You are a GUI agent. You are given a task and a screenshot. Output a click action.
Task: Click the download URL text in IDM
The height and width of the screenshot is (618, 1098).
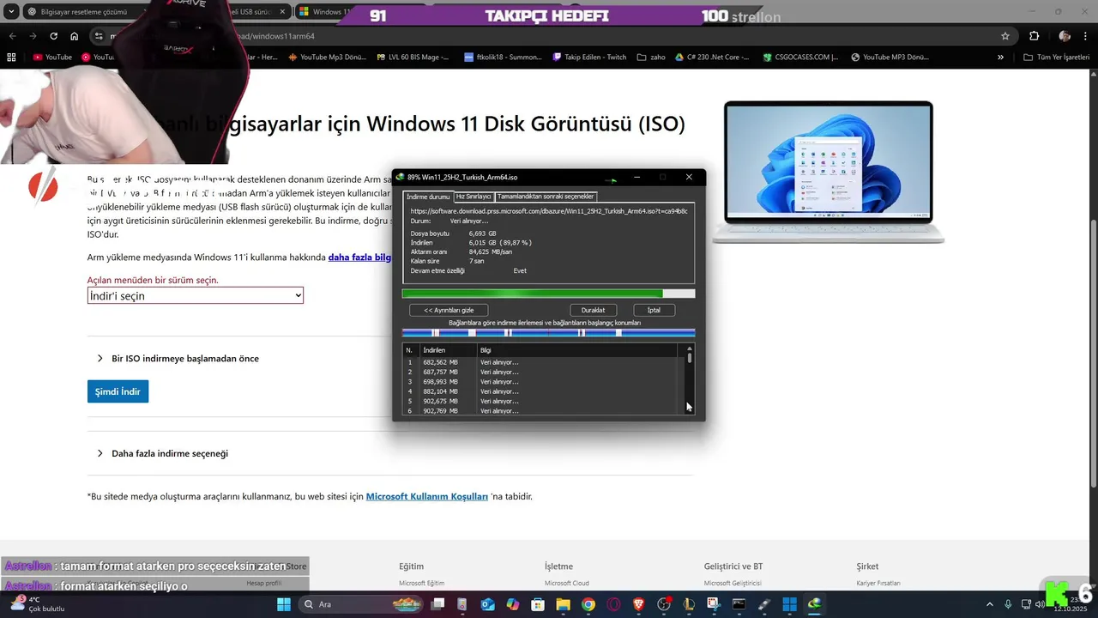pyautogui.click(x=549, y=210)
